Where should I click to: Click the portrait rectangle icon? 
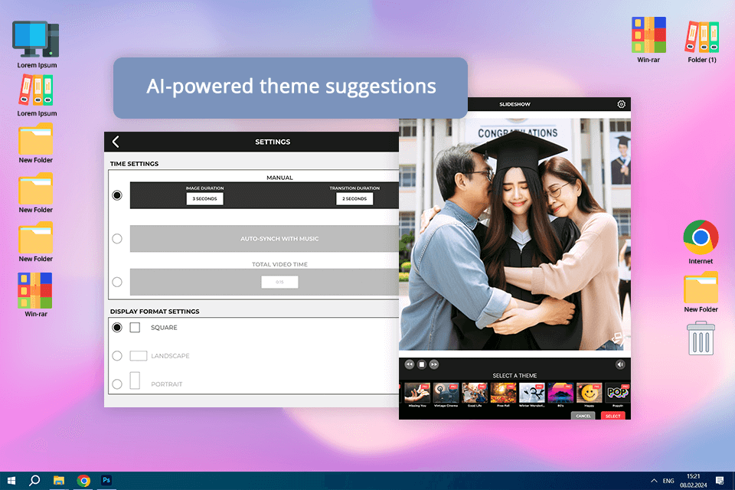point(135,381)
